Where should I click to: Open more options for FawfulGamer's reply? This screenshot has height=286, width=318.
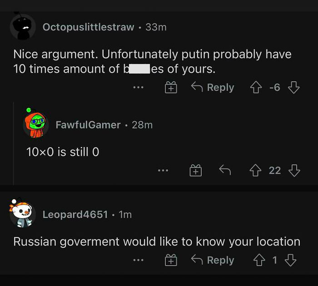(164, 171)
